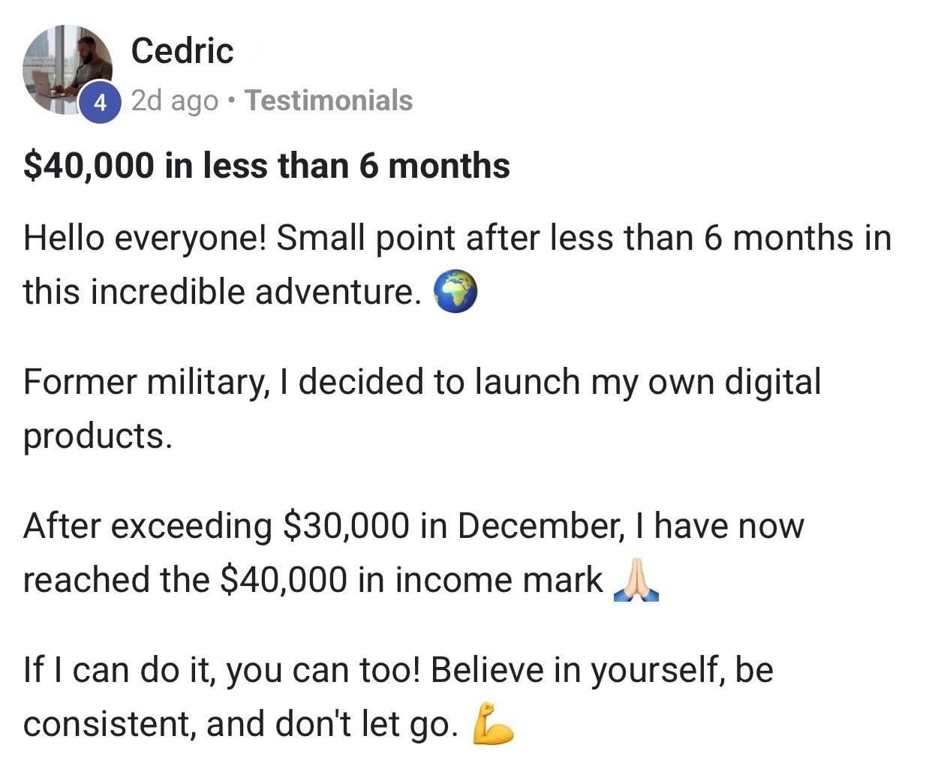The image size is (932, 757).
Task: Open the Cedric author name link
Action: [x=182, y=51]
